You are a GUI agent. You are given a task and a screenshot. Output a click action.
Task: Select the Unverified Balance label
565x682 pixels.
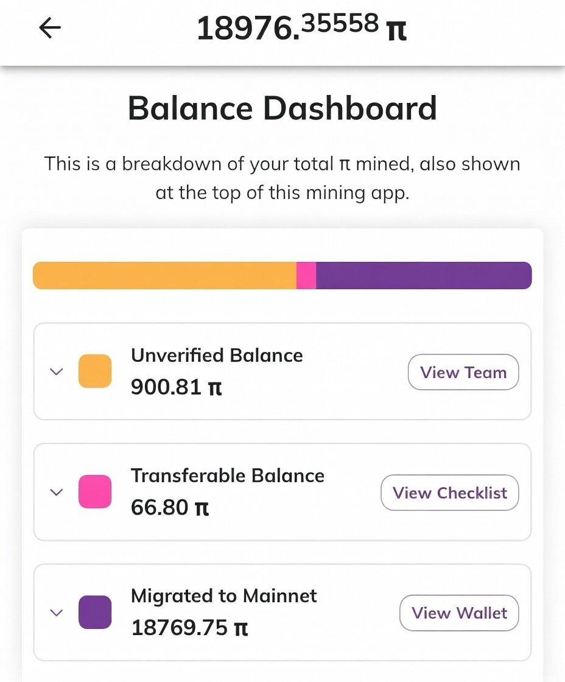217,356
